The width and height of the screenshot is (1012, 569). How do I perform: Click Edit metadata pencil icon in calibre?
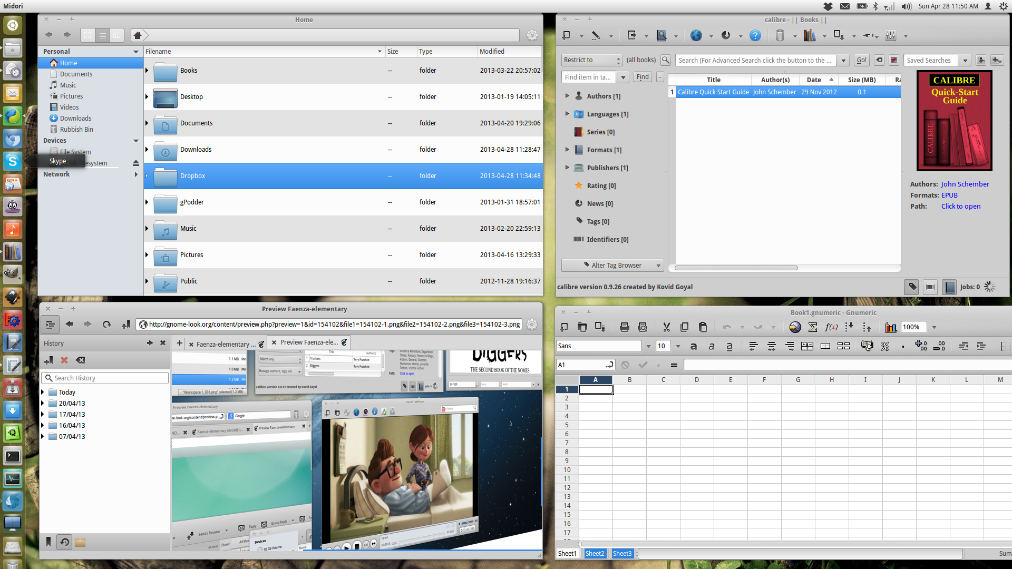tap(596, 35)
